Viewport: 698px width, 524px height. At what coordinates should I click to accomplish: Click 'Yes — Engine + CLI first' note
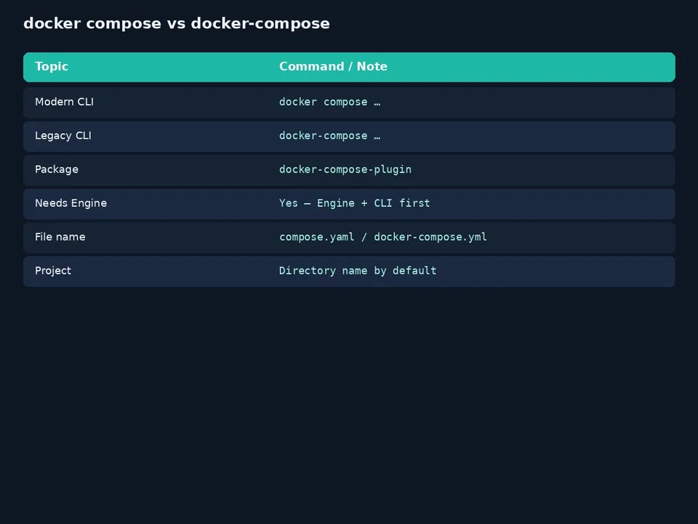point(355,203)
